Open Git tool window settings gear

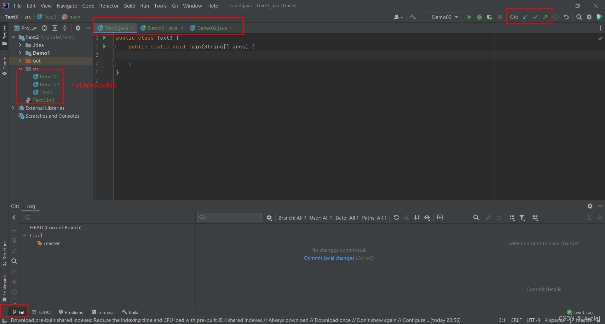click(x=590, y=206)
